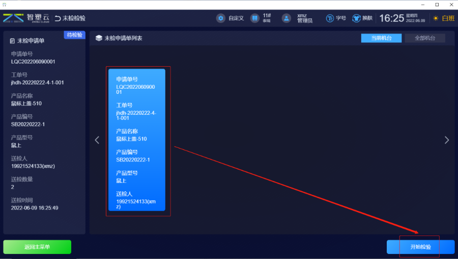Click the 开始检验 button
458x259 pixels.
[x=420, y=247]
